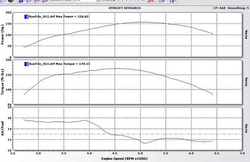Click the Air/Fuel axis label

click(3, 128)
